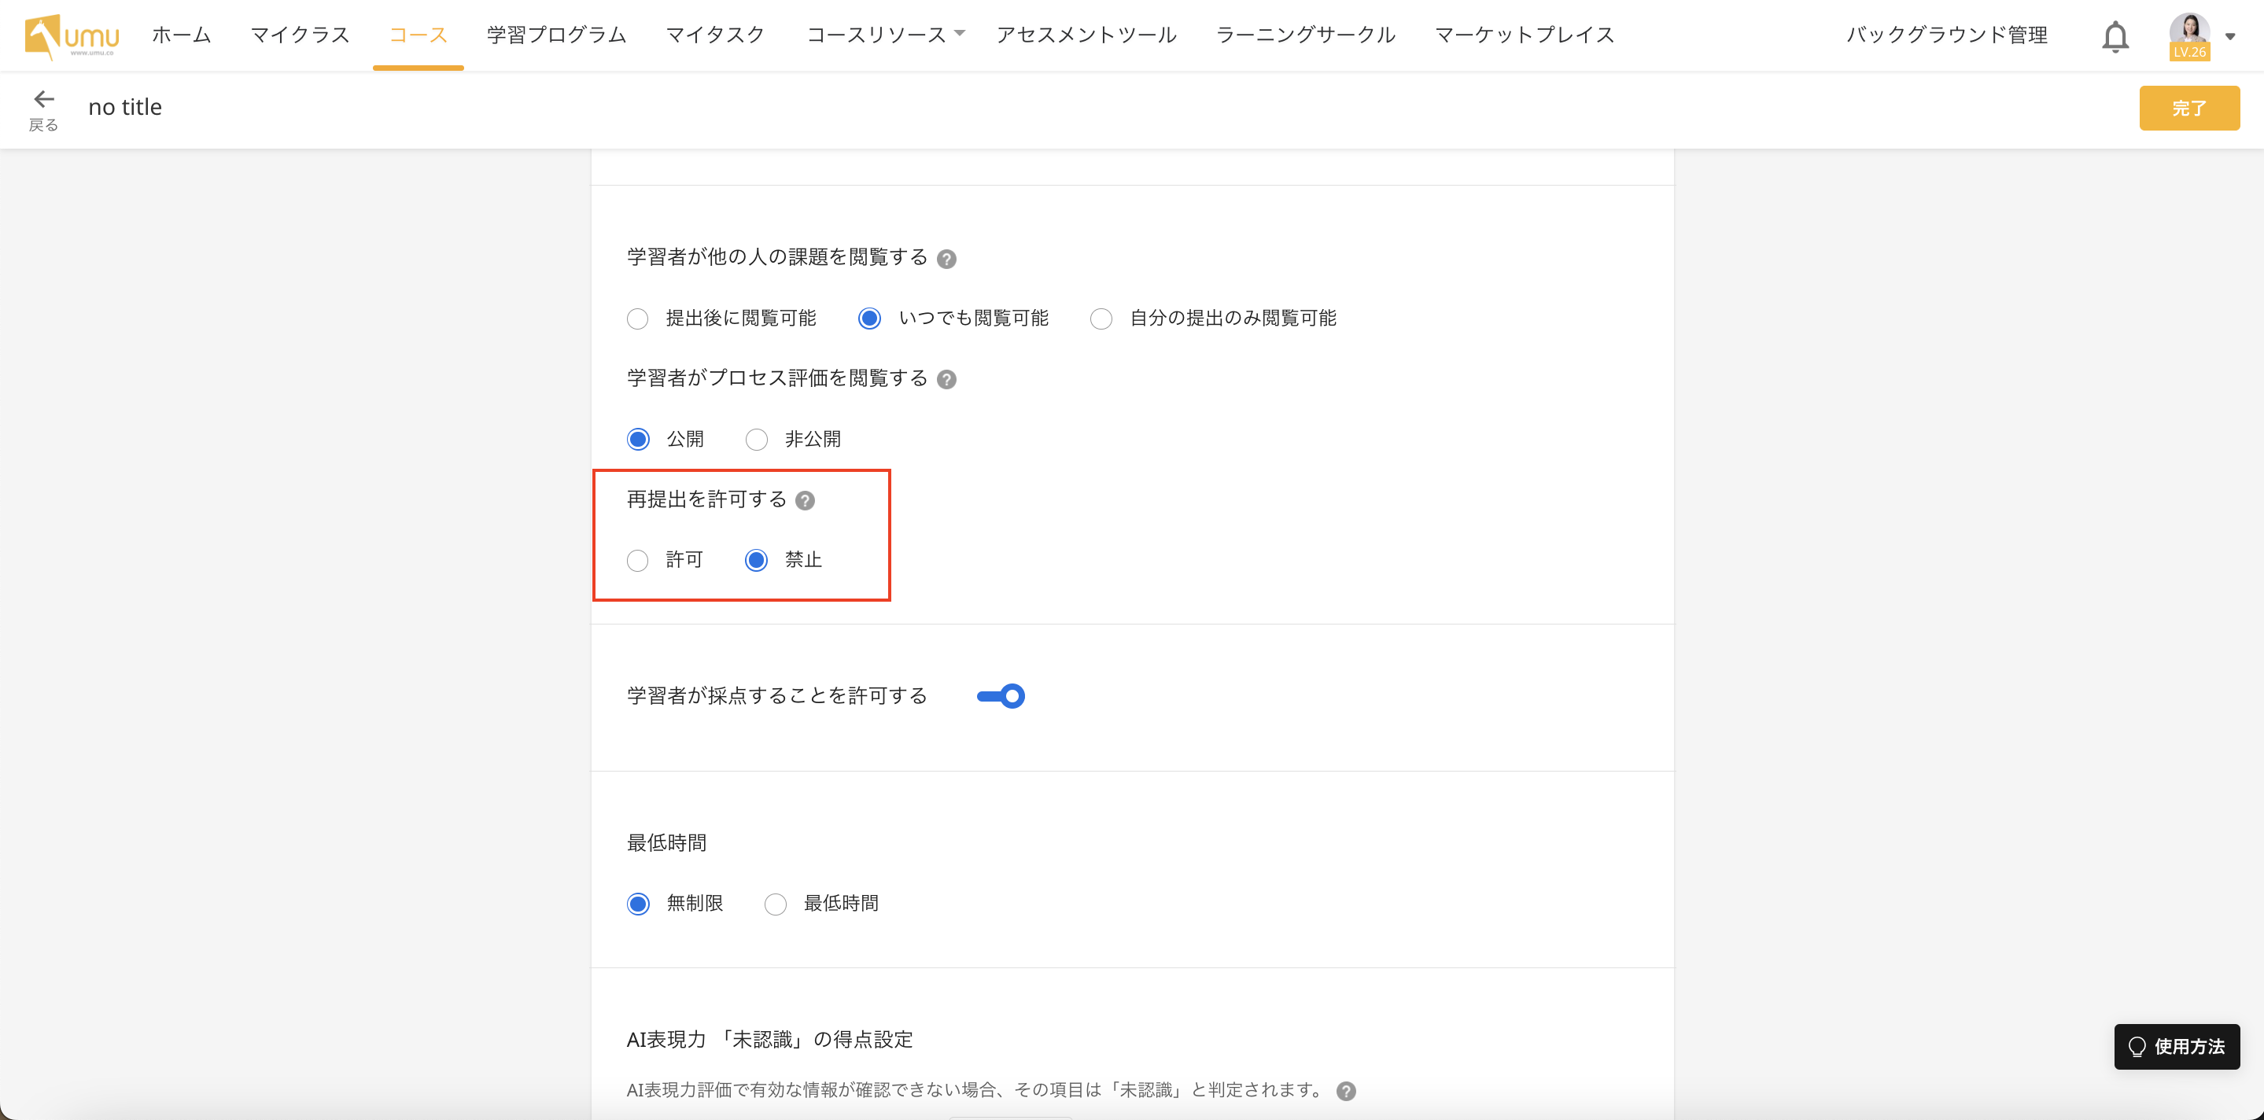Open the notification bell
Viewport: 2264px width, 1120px height.
[x=2115, y=36]
